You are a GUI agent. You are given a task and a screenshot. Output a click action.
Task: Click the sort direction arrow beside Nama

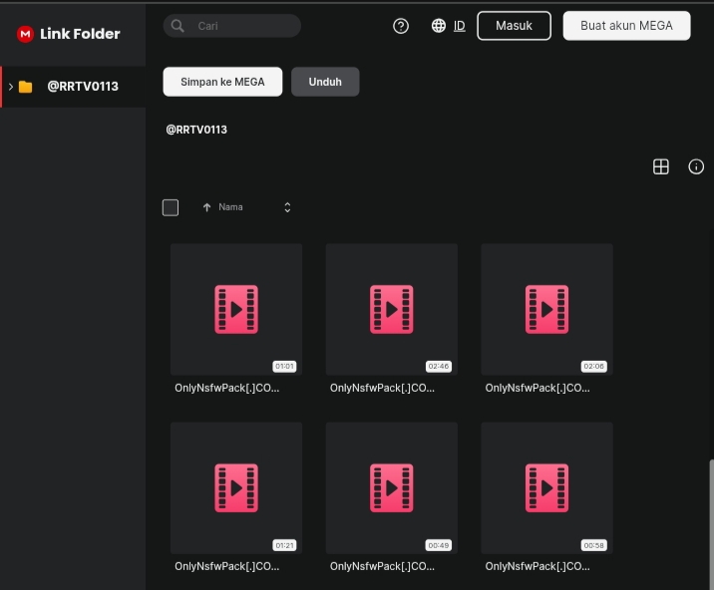coord(206,207)
